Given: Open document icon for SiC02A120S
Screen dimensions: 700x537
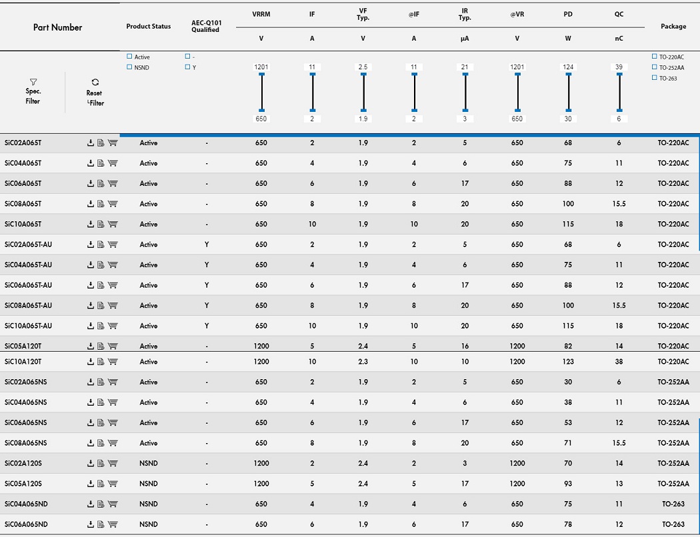Looking at the screenshot, I should coord(101,464).
